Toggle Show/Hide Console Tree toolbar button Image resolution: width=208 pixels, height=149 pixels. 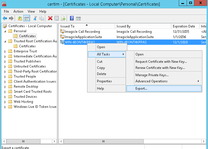tap(27, 18)
